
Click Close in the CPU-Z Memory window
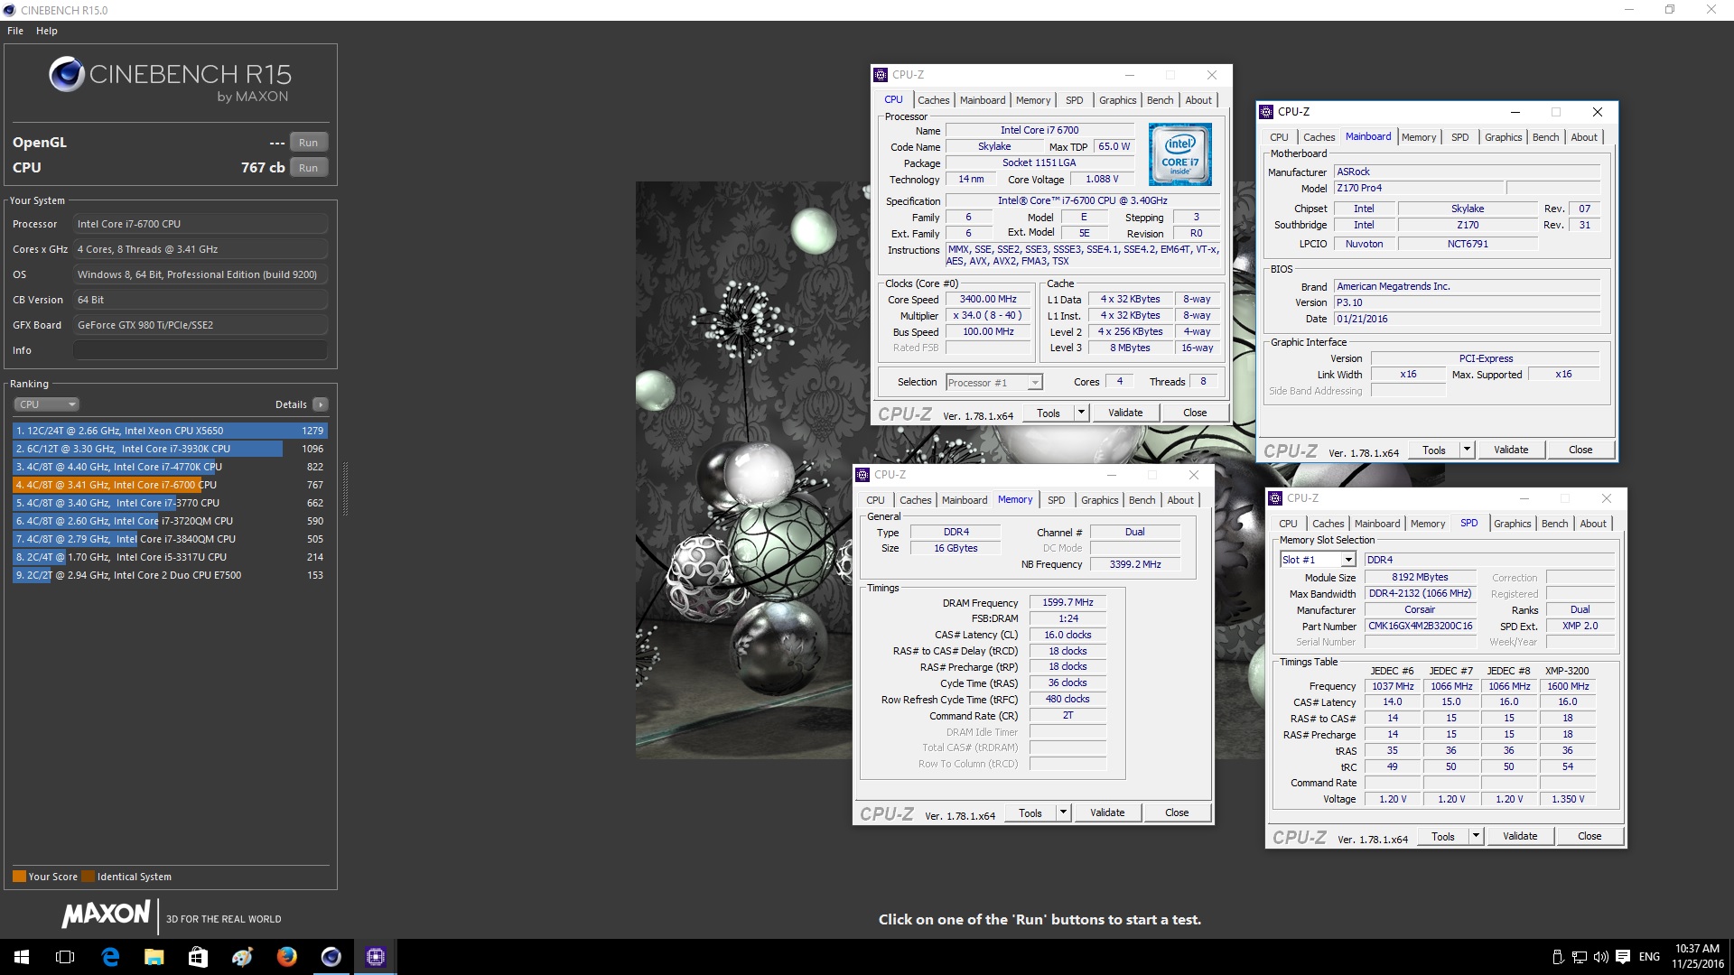(1177, 812)
